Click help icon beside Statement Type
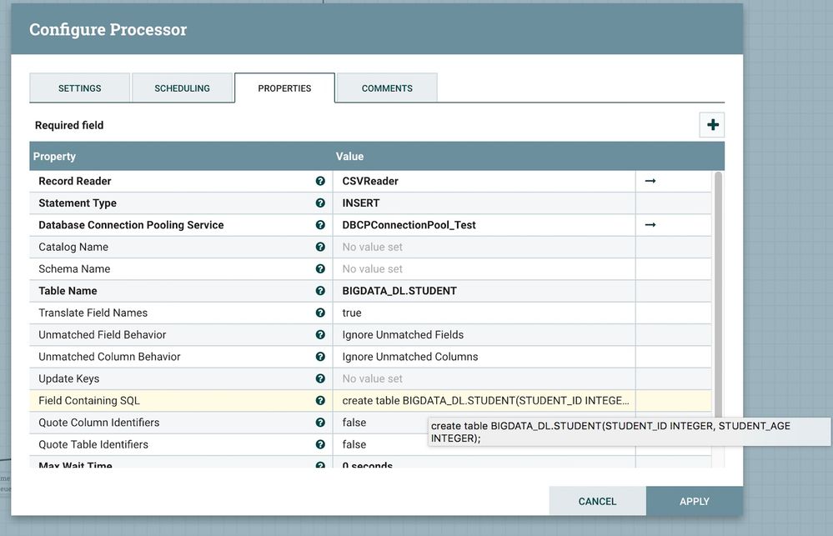 coord(320,203)
